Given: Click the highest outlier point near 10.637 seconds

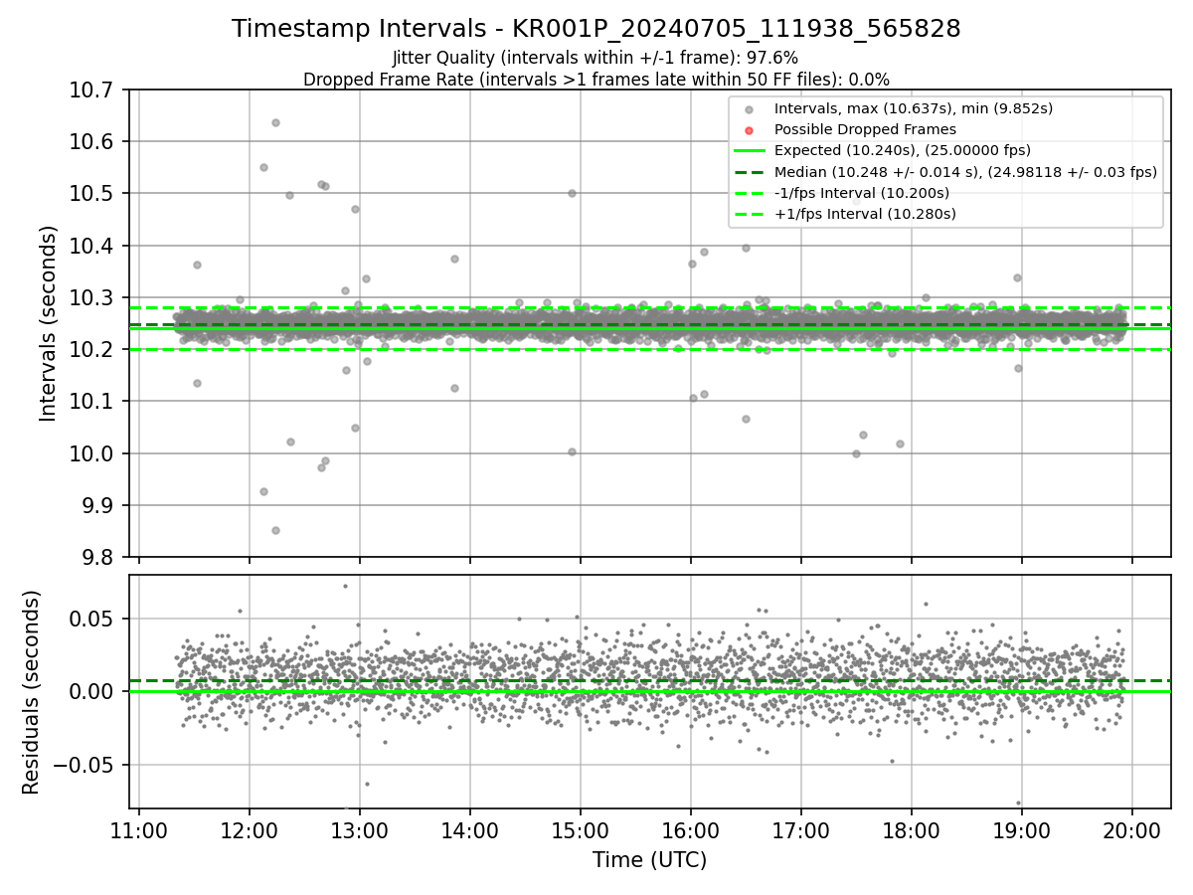Looking at the screenshot, I should (x=275, y=122).
